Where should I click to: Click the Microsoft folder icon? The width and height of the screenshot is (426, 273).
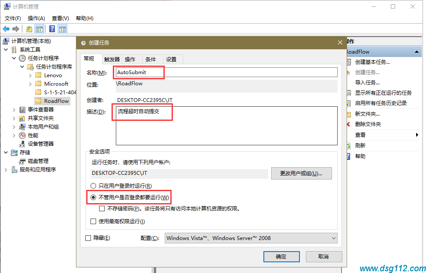[x=38, y=84]
